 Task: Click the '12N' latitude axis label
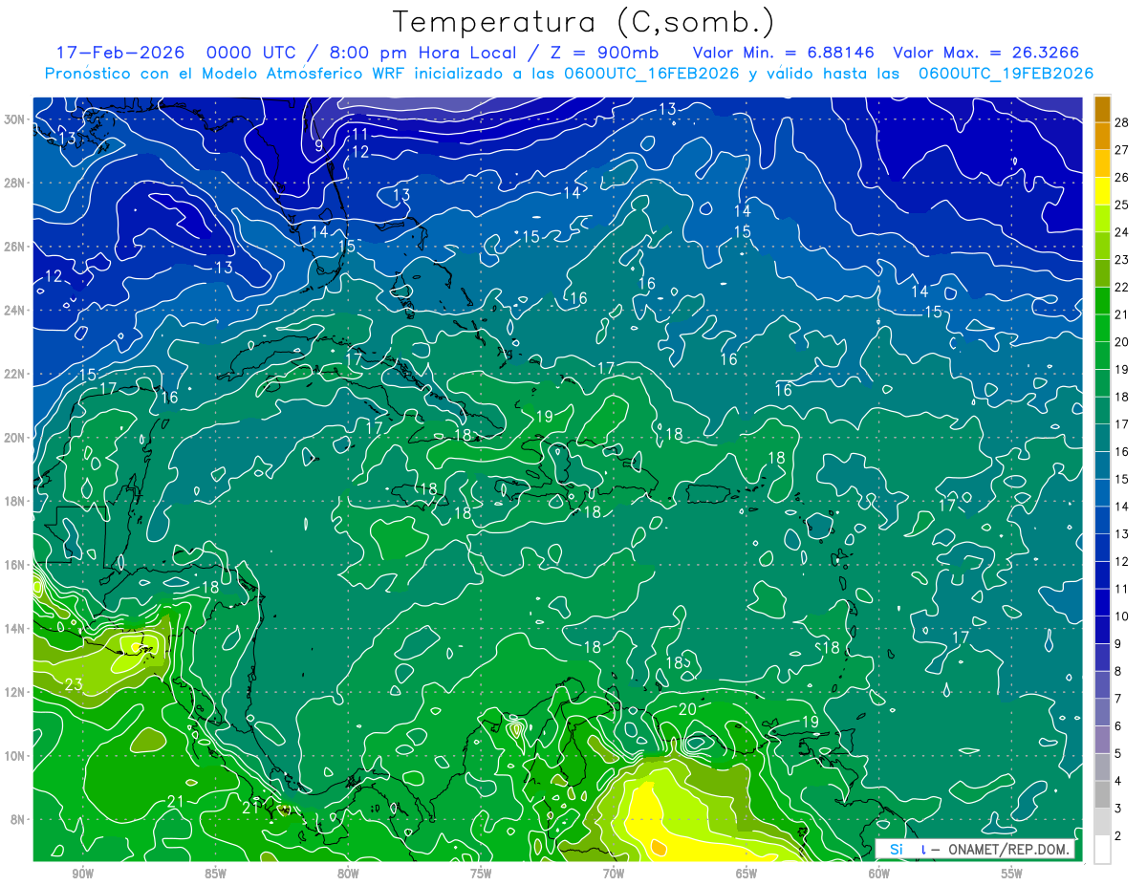[x=15, y=692]
